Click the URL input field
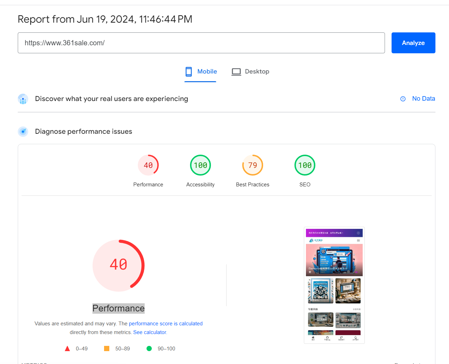The height and width of the screenshot is (364, 449). click(201, 43)
